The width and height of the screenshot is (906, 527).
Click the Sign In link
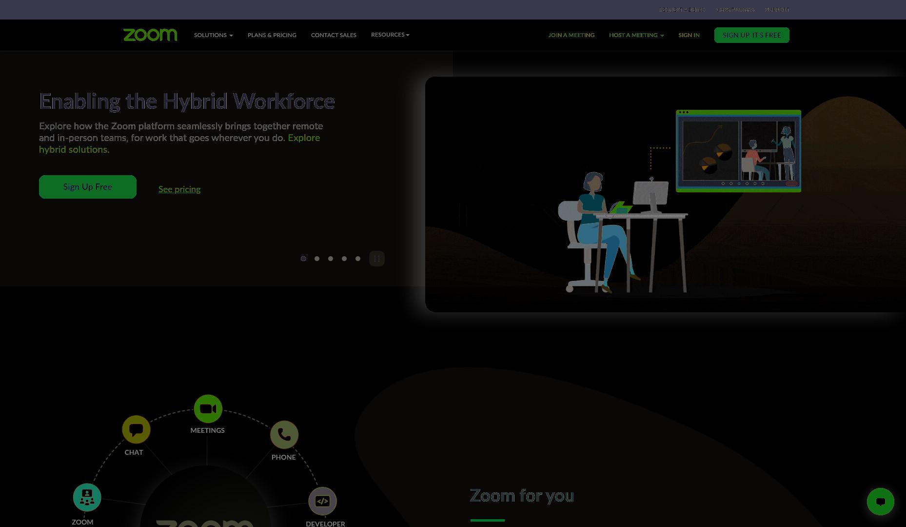pyautogui.click(x=689, y=35)
